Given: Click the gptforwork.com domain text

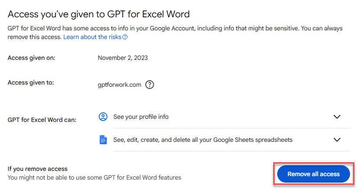Looking at the screenshot, I should pyautogui.click(x=120, y=85).
